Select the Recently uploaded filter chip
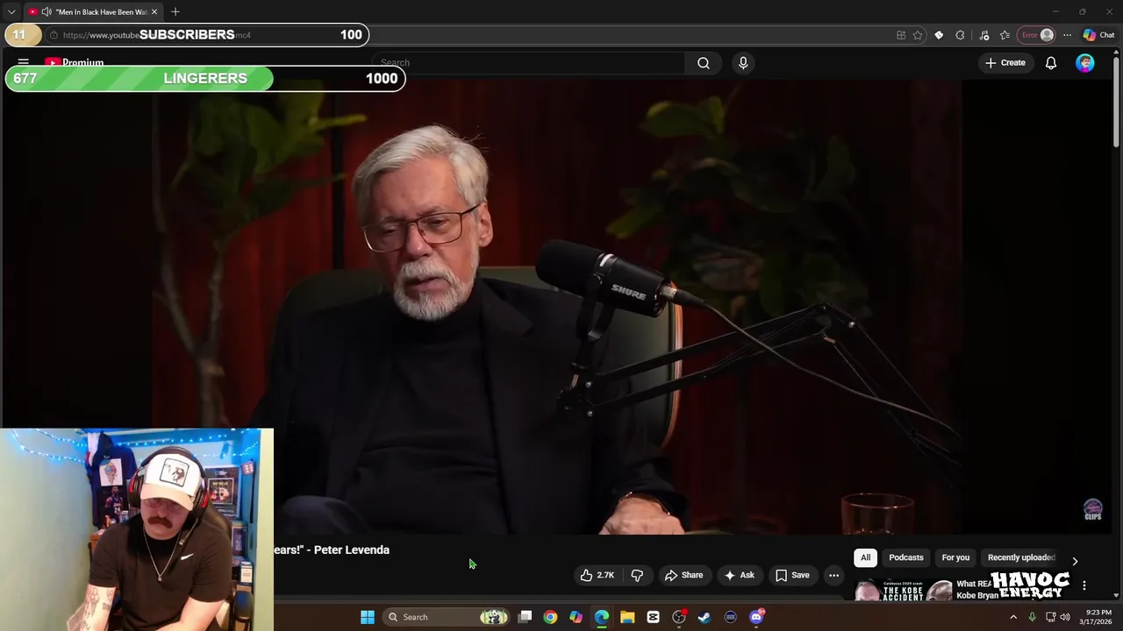Viewport: 1123px width, 631px height. 1021,557
